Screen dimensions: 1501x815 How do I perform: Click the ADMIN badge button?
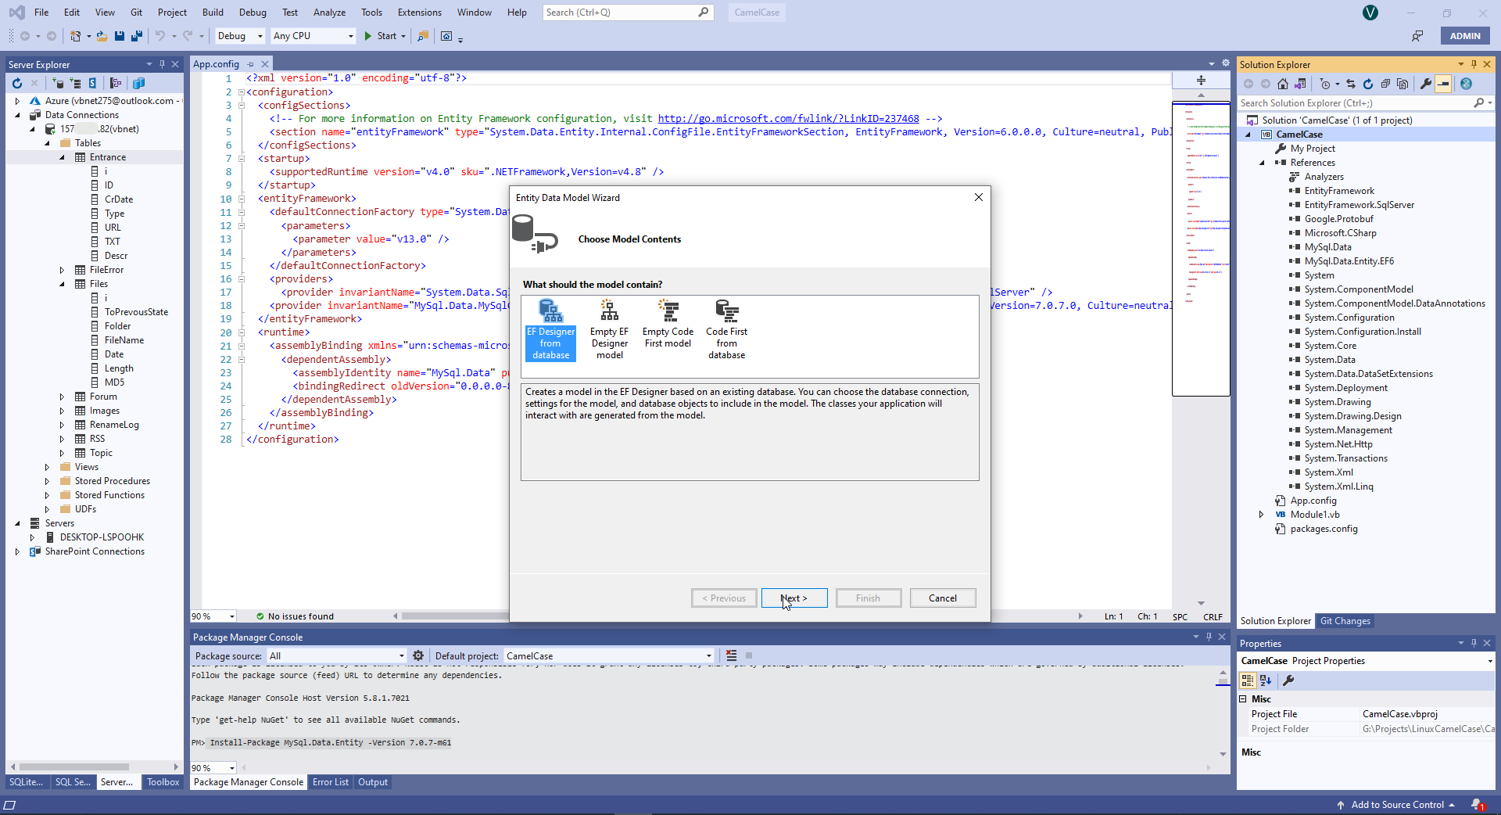[x=1465, y=36]
